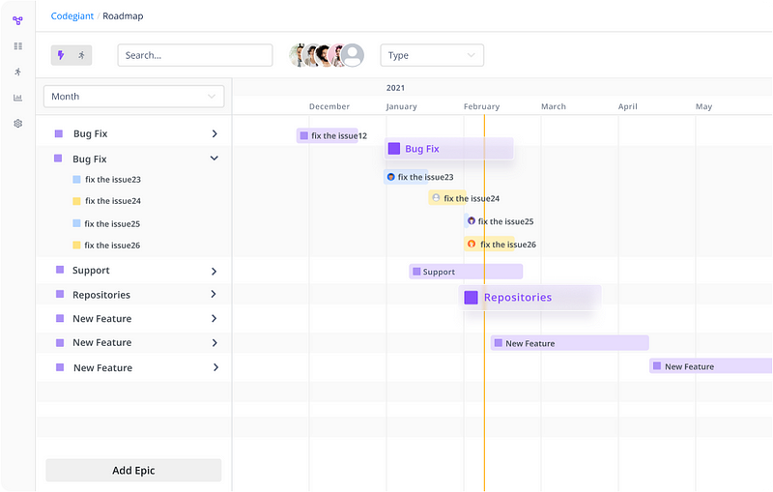Viewport: 773px width, 492px height.
Task: Click the assignee avatar on issue24 bar
Action: [436, 198]
